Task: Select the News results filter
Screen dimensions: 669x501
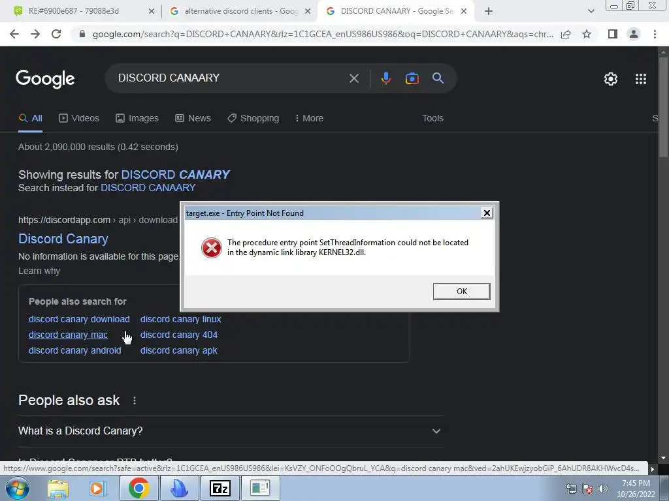Action: click(193, 119)
